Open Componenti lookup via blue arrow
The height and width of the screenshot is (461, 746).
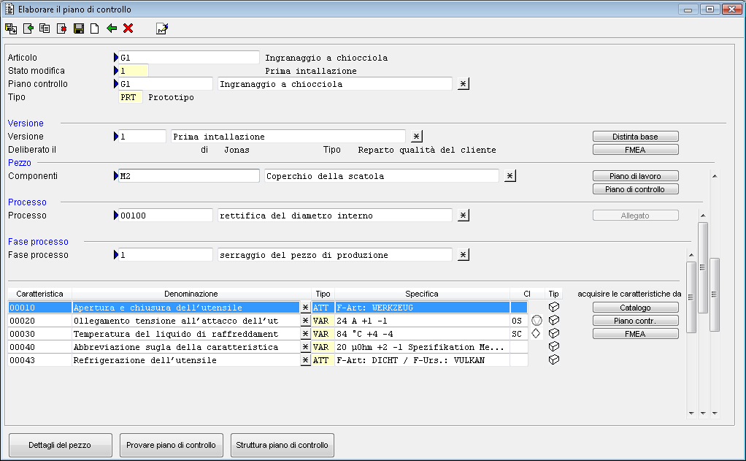(115, 176)
